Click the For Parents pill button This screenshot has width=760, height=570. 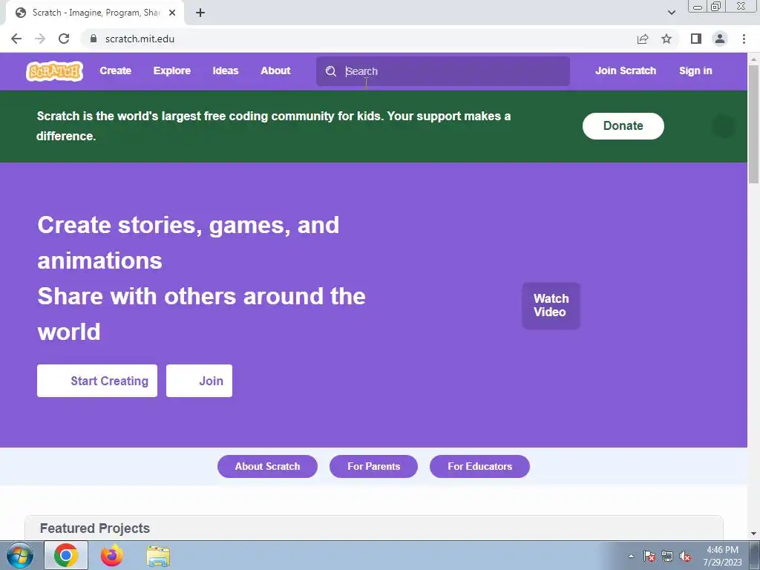374,466
